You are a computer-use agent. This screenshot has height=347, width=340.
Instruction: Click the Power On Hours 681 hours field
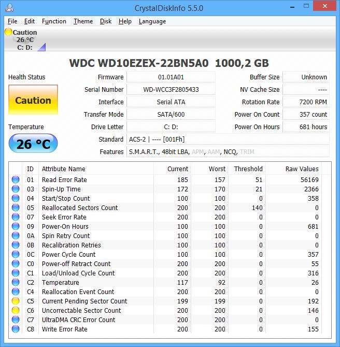306,127
